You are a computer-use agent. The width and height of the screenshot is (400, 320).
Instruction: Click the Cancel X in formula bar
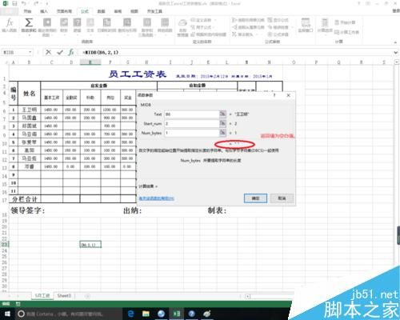[48, 52]
